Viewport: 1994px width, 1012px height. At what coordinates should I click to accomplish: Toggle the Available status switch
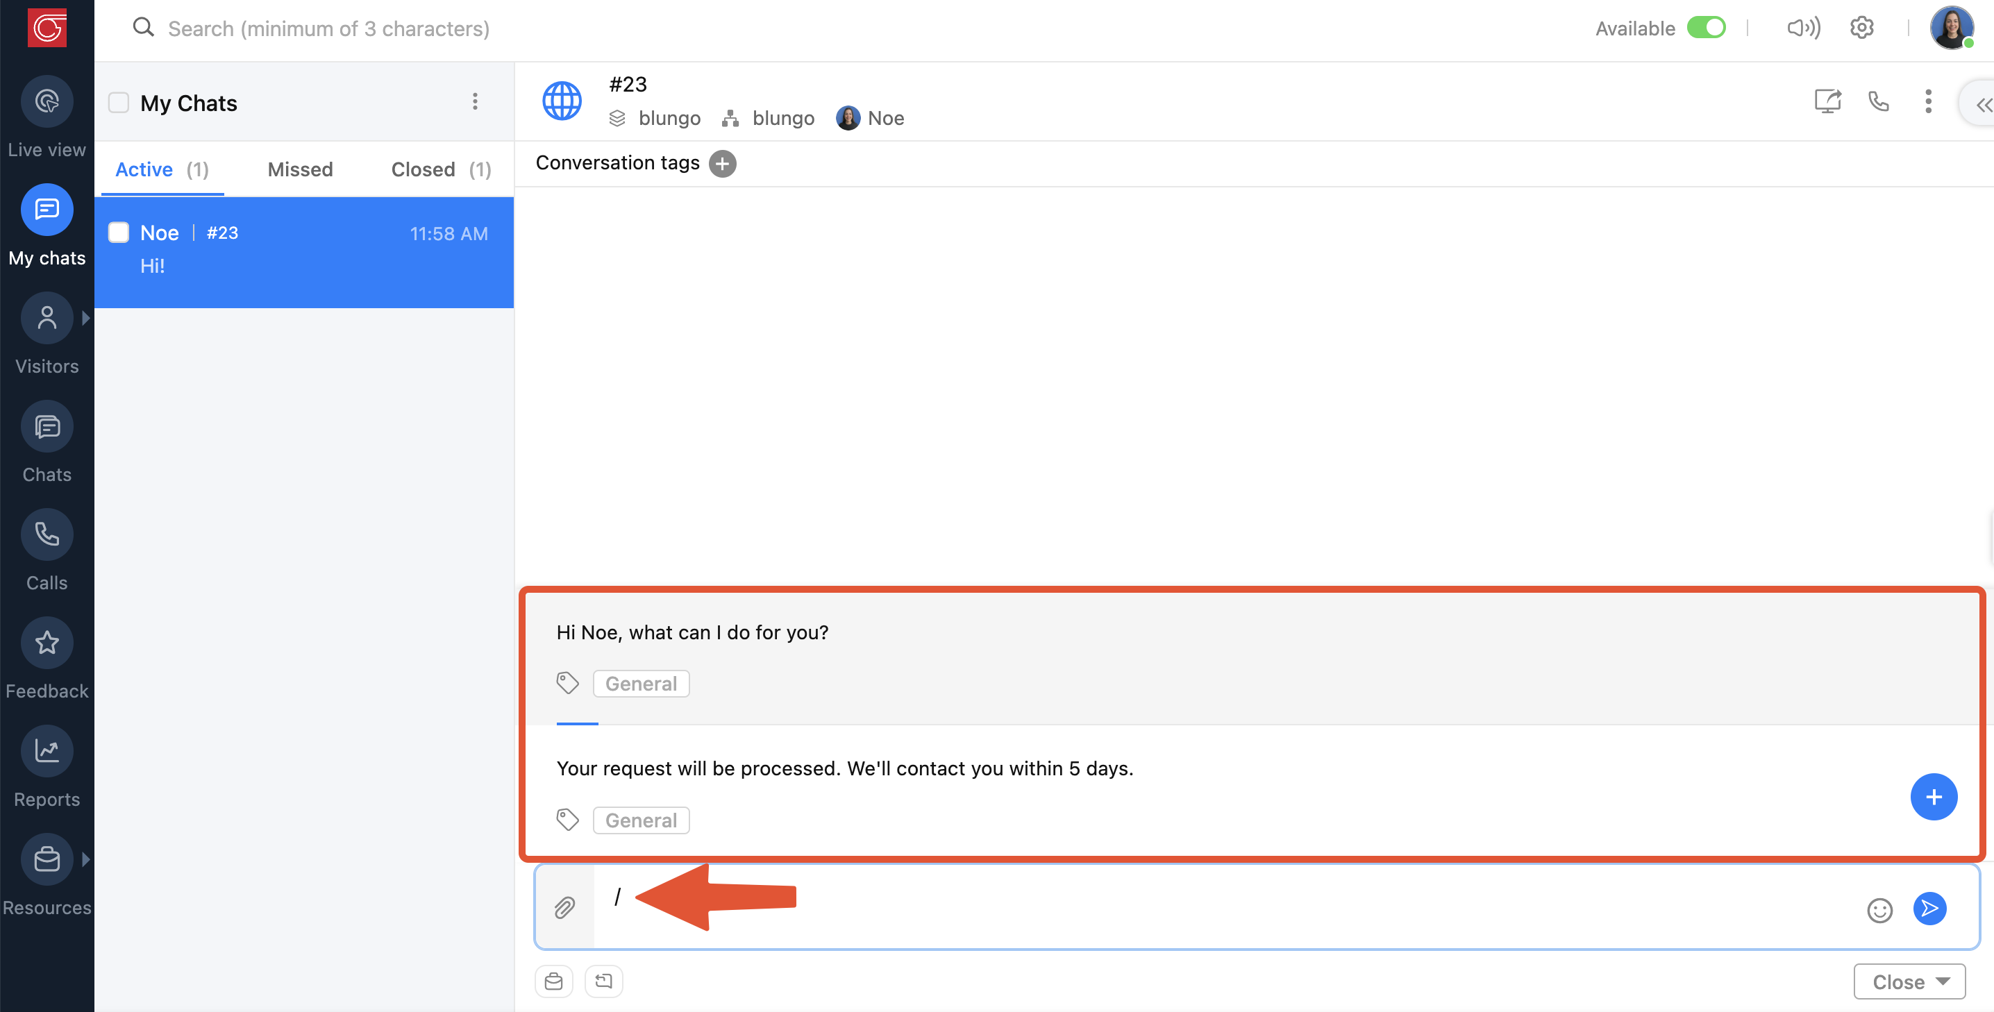click(x=1706, y=28)
